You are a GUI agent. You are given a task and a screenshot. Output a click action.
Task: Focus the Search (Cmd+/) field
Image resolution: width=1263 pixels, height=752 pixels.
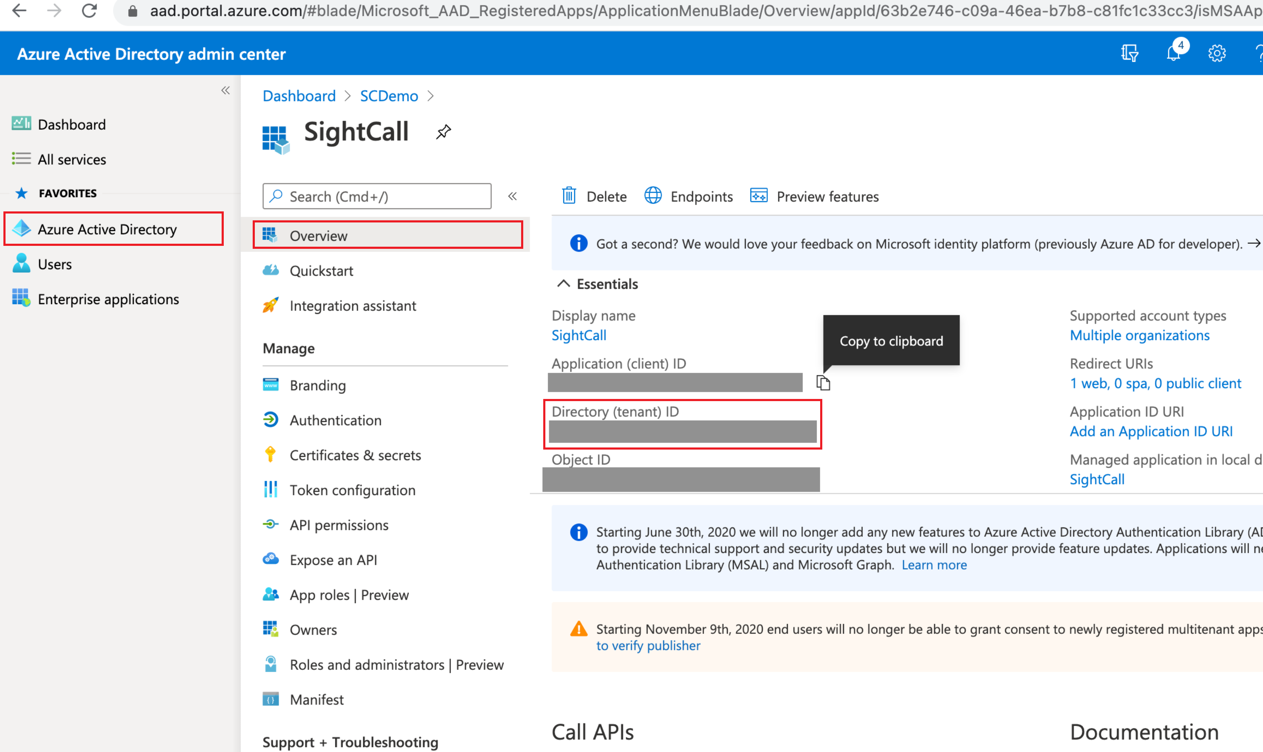click(x=376, y=196)
